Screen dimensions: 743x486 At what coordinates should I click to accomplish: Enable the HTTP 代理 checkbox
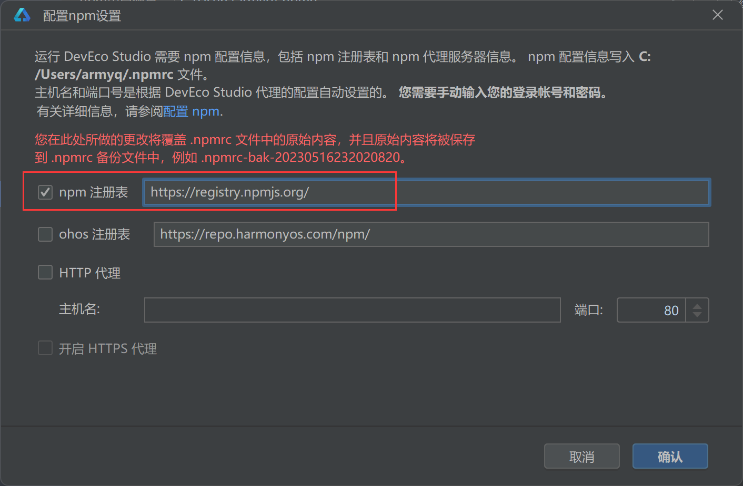pos(45,272)
